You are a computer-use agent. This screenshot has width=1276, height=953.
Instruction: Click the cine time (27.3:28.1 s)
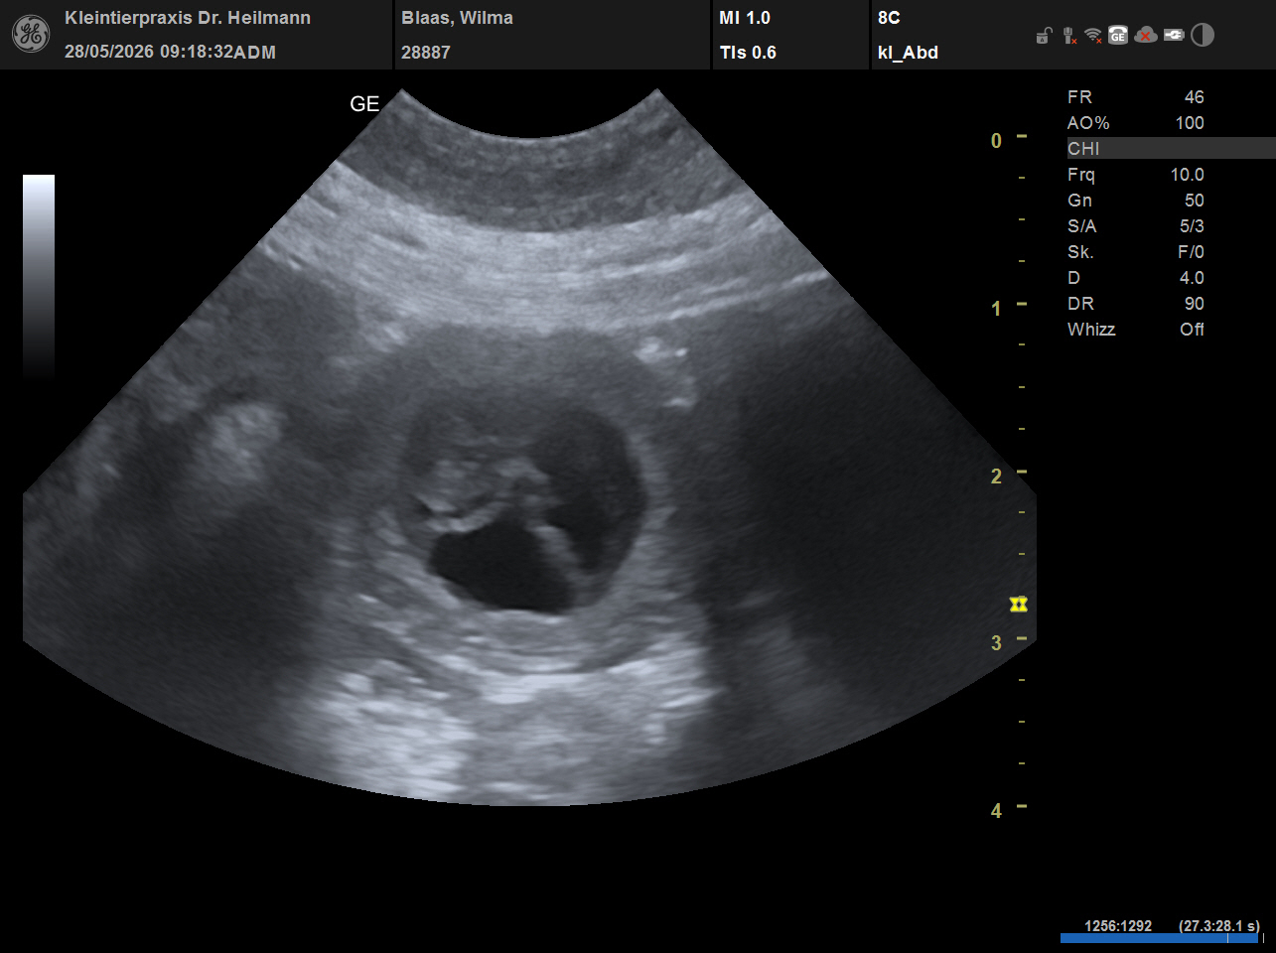1219,926
